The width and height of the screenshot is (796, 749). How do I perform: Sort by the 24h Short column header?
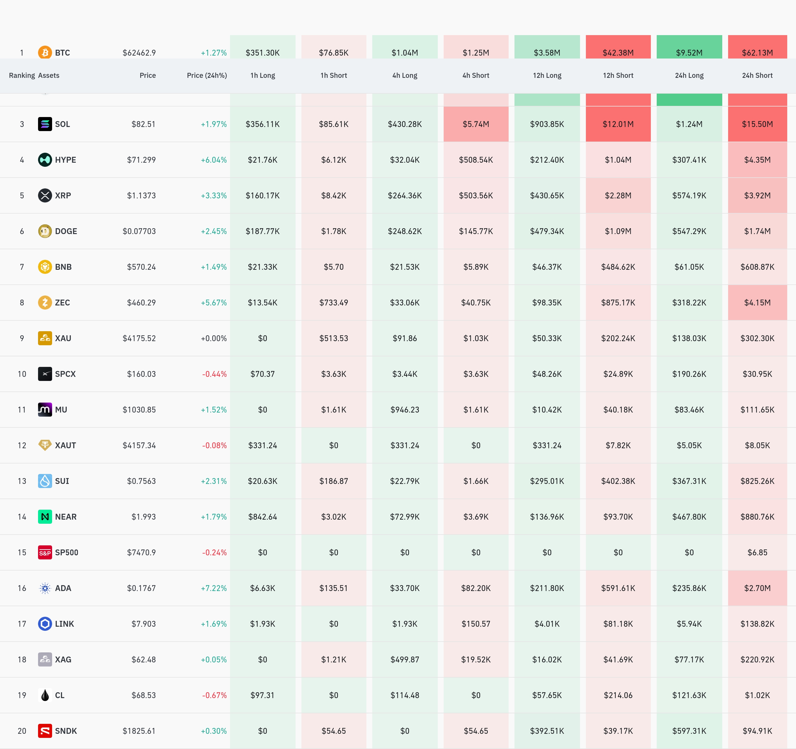[757, 75]
